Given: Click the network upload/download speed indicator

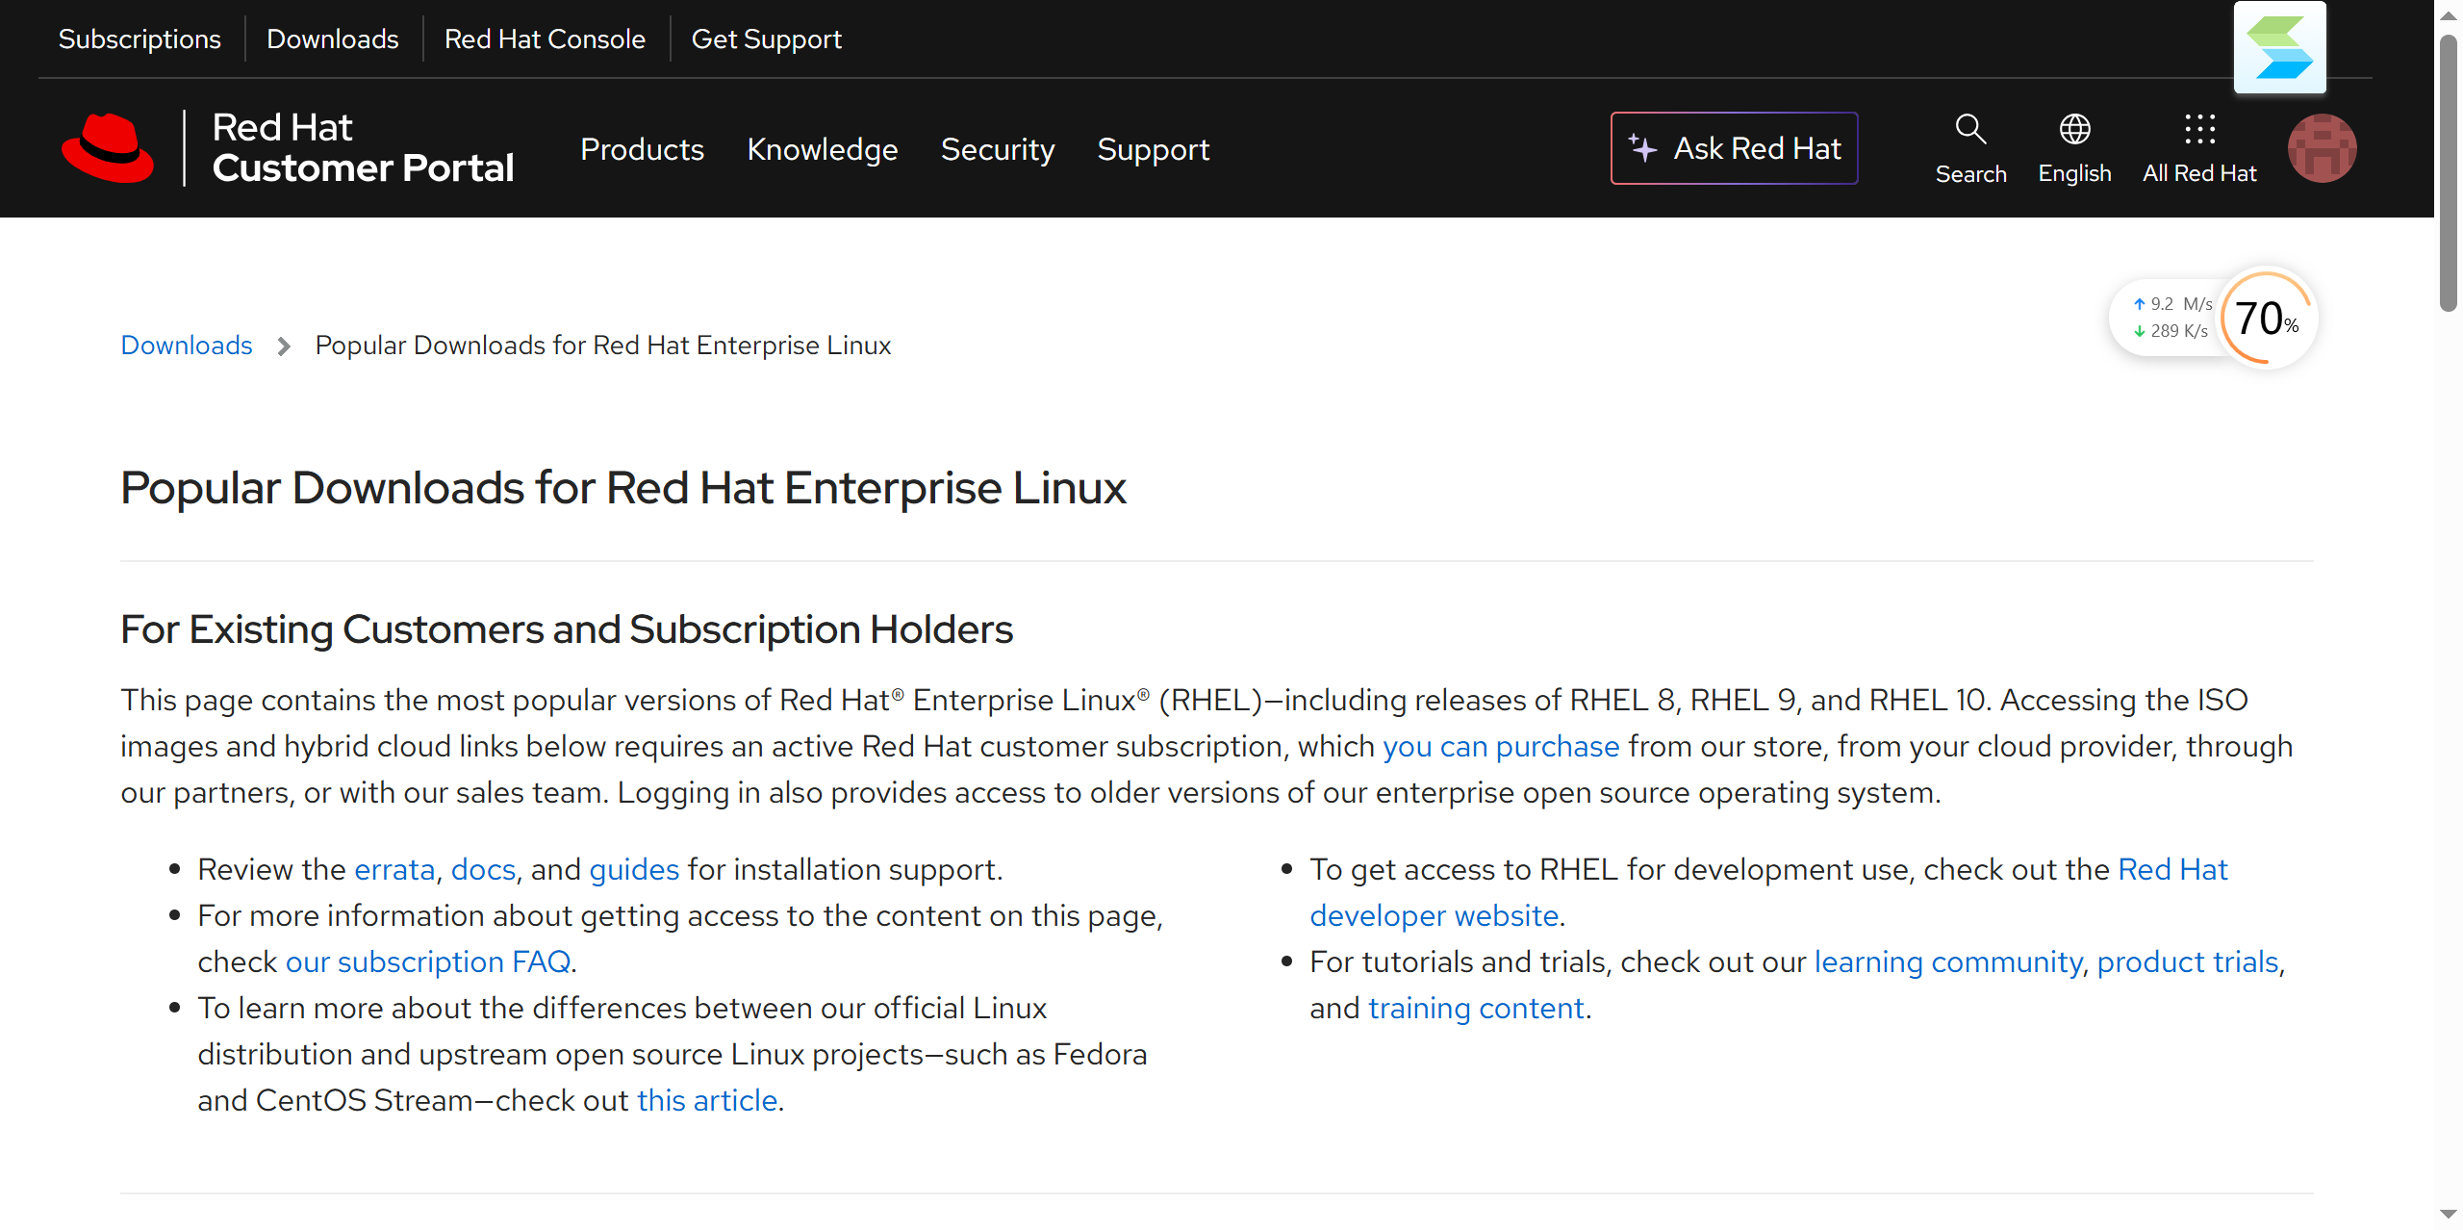Looking at the screenshot, I should pyautogui.click(x=2171, y=318).
